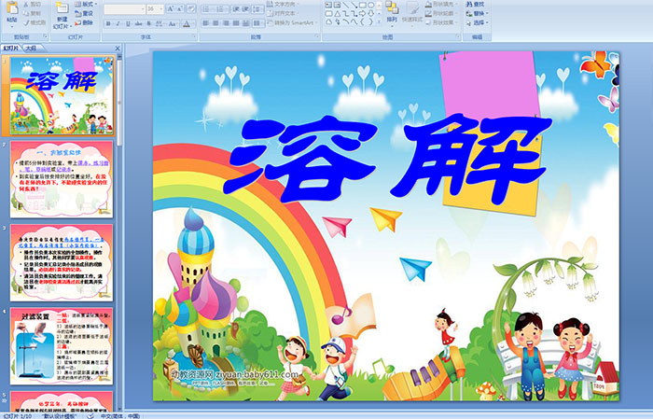Toggle left text alignment

point(206,23)
